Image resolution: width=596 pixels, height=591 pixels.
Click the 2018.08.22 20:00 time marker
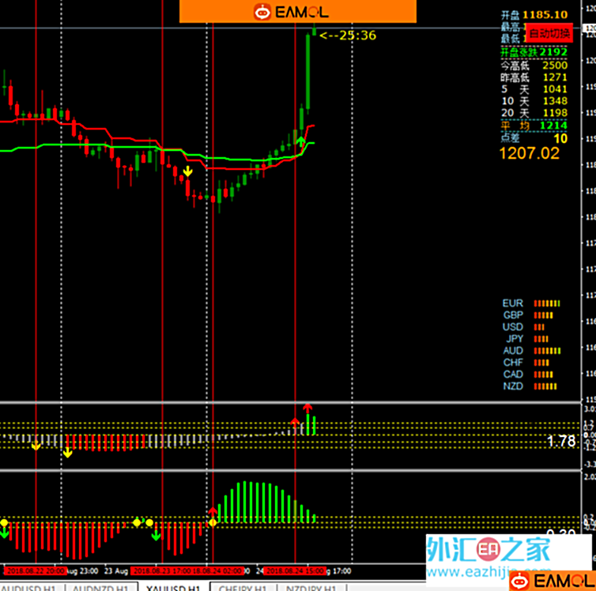34,570
